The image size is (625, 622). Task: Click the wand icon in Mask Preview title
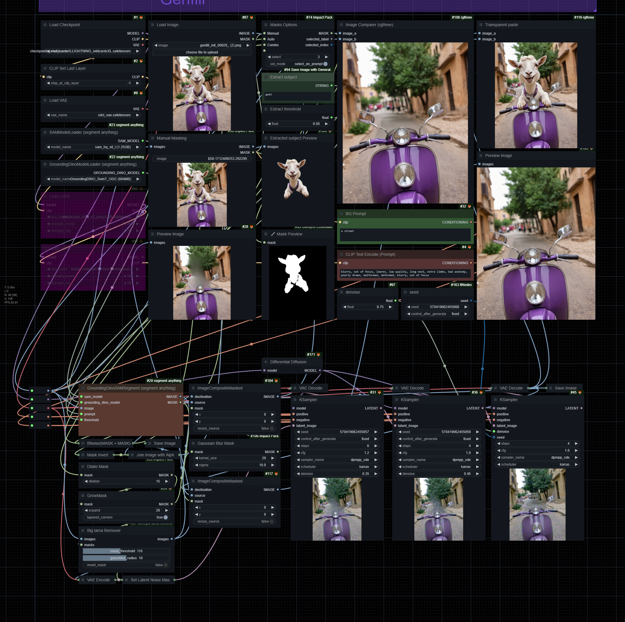273,234
